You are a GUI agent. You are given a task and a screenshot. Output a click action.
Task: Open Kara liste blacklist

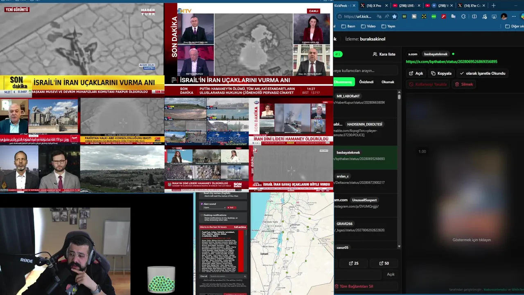[384, 54]
